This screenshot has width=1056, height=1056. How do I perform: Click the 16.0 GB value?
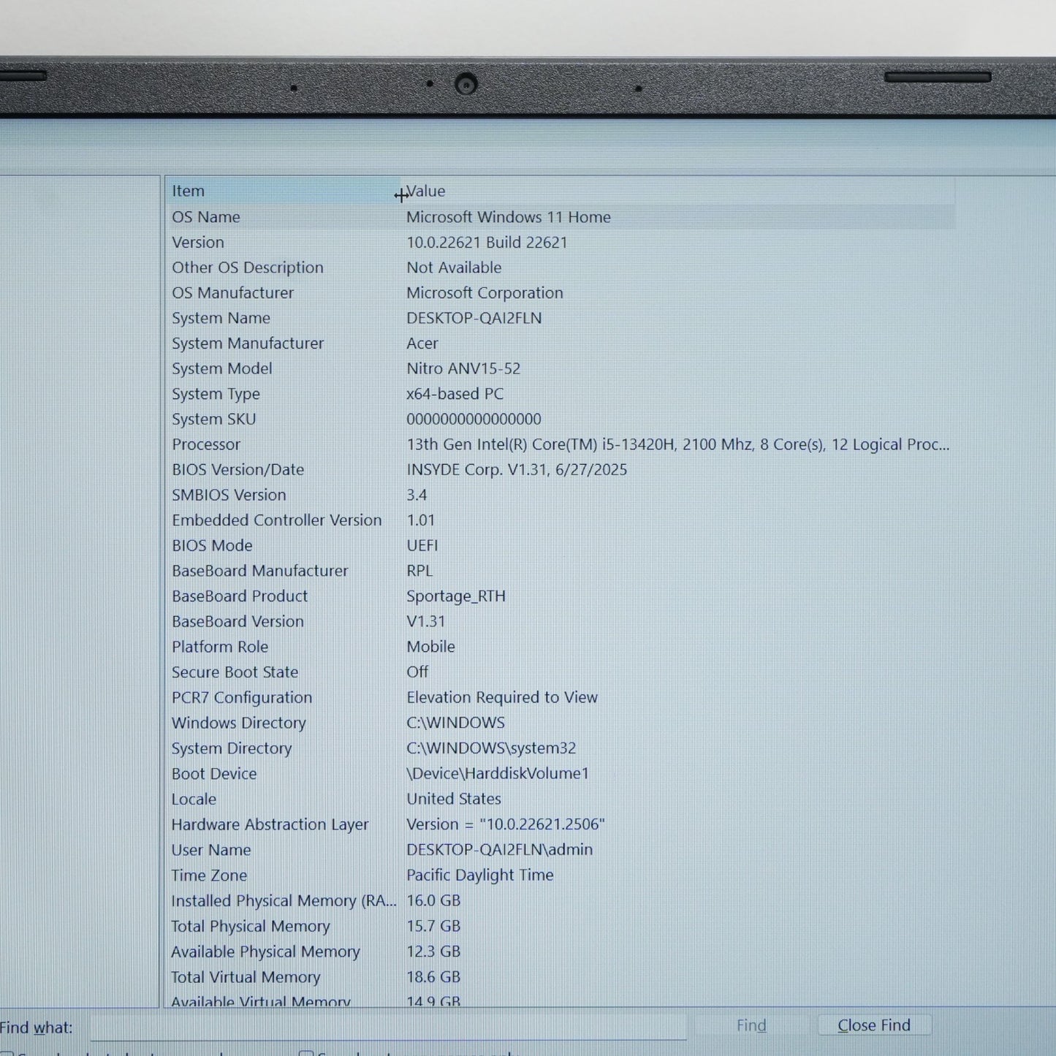(433, 901)
